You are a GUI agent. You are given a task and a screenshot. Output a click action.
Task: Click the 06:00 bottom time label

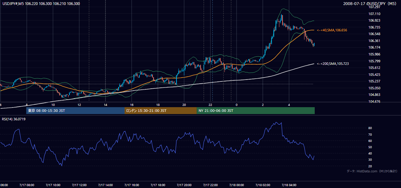[x=4, y=185]
